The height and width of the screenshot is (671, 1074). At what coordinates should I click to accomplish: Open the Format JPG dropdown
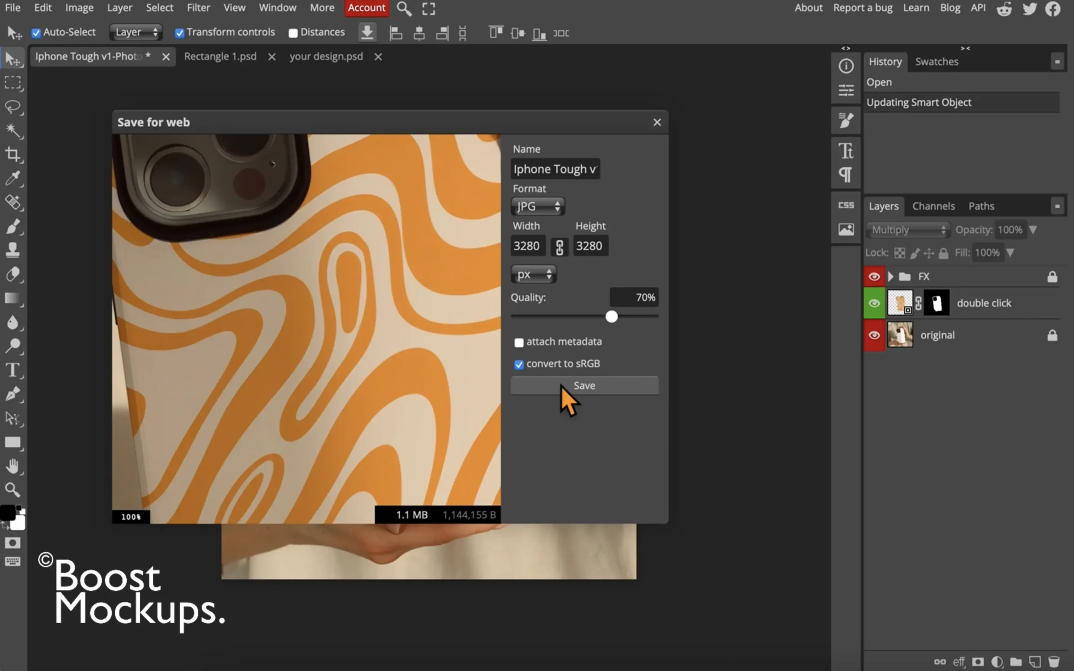coord(538,206)
